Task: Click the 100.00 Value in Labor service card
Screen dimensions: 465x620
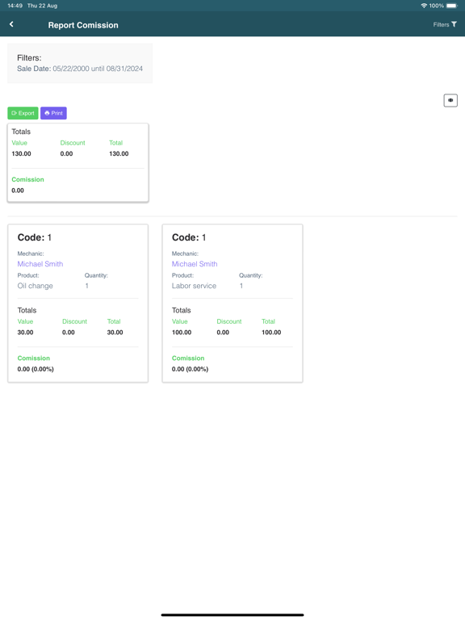Action: 182,333
